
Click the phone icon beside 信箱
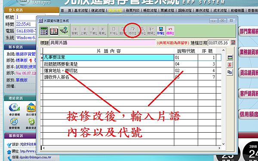pyautogui.click(x=9, y=158)
